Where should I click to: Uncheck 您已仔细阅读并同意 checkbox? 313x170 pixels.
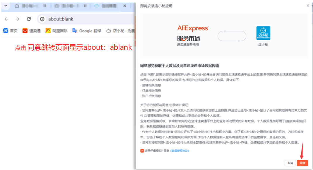(x=142, y=151)
